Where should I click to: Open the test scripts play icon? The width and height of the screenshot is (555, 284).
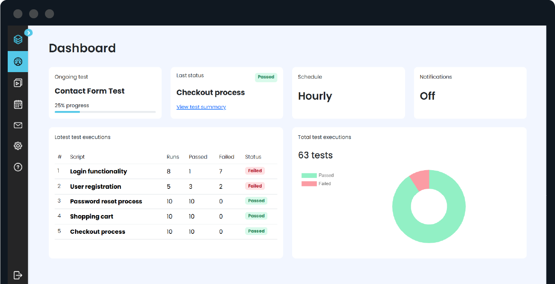tap(18, 83)
